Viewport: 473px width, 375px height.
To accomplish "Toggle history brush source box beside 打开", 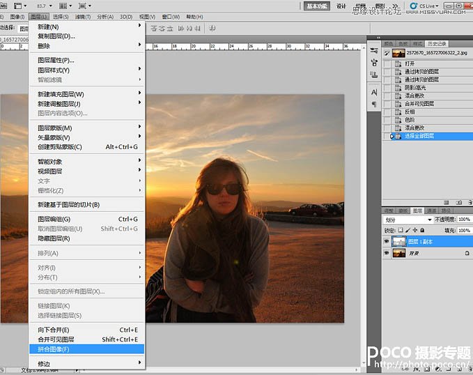I will [x=387, y=64].
